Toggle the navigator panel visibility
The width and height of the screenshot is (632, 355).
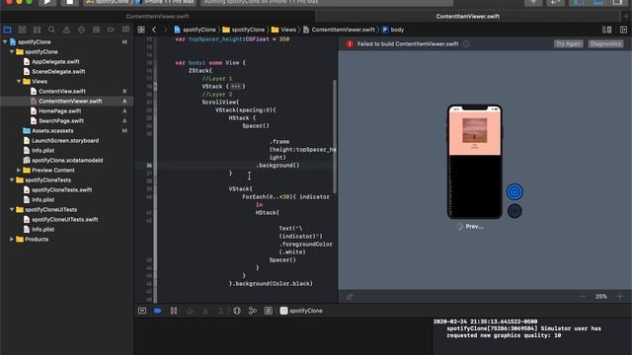pos(579,2)
